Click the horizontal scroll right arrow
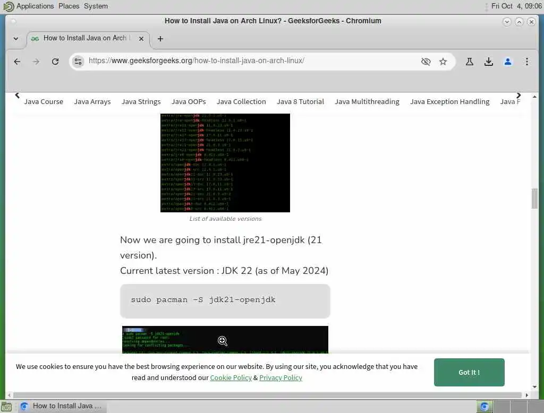 coord(526,395)
